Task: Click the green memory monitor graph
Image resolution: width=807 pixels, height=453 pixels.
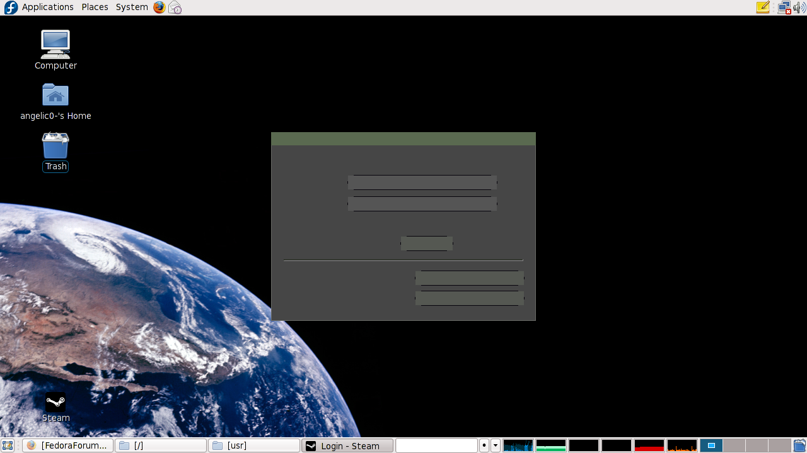Action: (x=551, y=445)
